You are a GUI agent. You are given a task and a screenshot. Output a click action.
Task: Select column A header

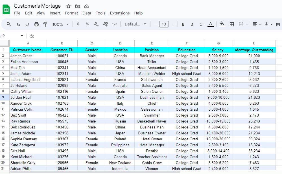click(28, 43)
